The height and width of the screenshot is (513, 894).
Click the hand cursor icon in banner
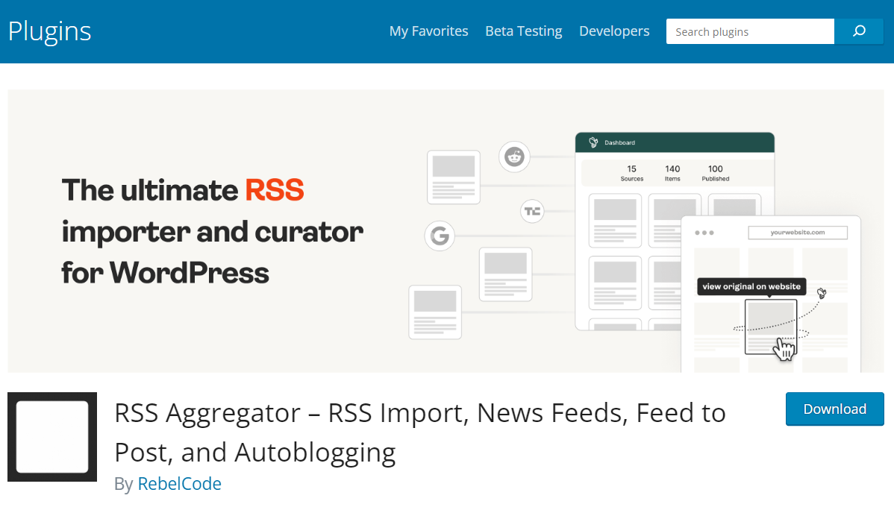tap(784, 349)
